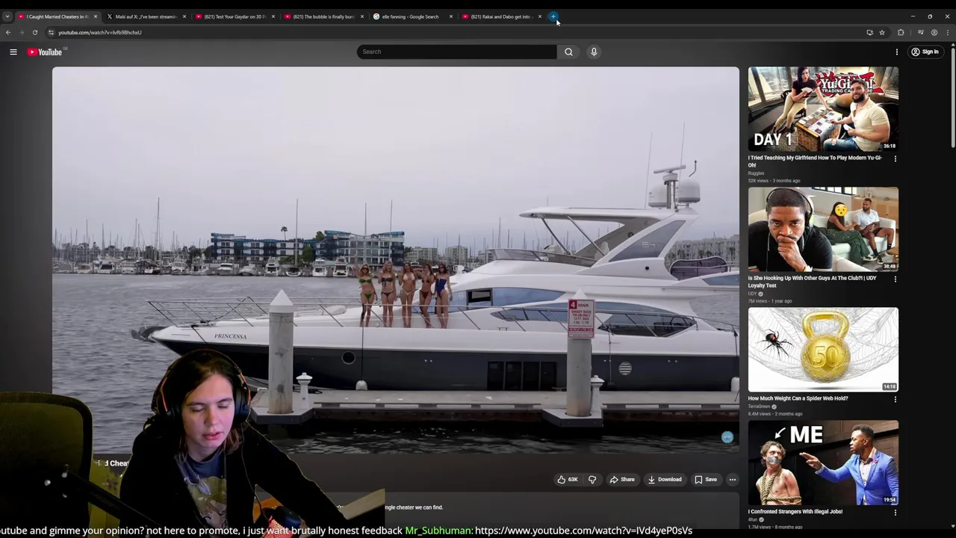Viewport: 956px width, 538px height.
Task: Dislike the video with thumbs down
Action: pos(592,480)
